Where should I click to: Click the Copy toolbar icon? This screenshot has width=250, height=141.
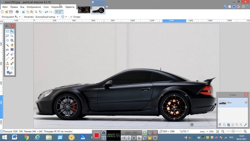coord(28,12)
